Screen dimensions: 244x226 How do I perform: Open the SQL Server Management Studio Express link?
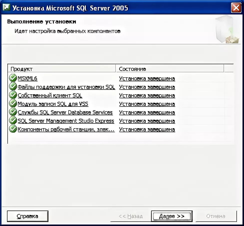point(66,121)
